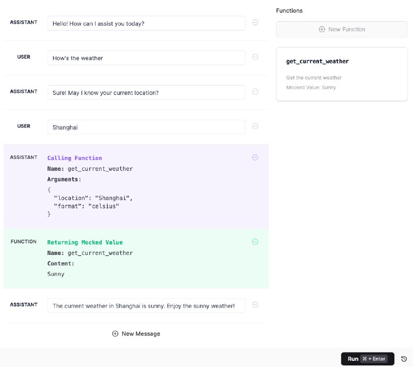Remove the 'Sure! May I know' message
The width and height of the screenshot is (413, 367).
(x=255, y=91)
